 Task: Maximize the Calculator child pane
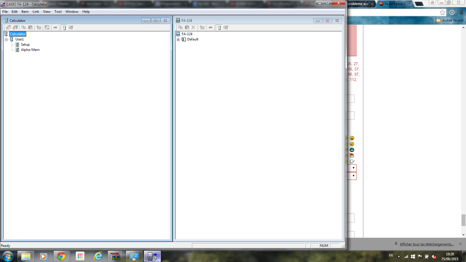coord(156,20)
